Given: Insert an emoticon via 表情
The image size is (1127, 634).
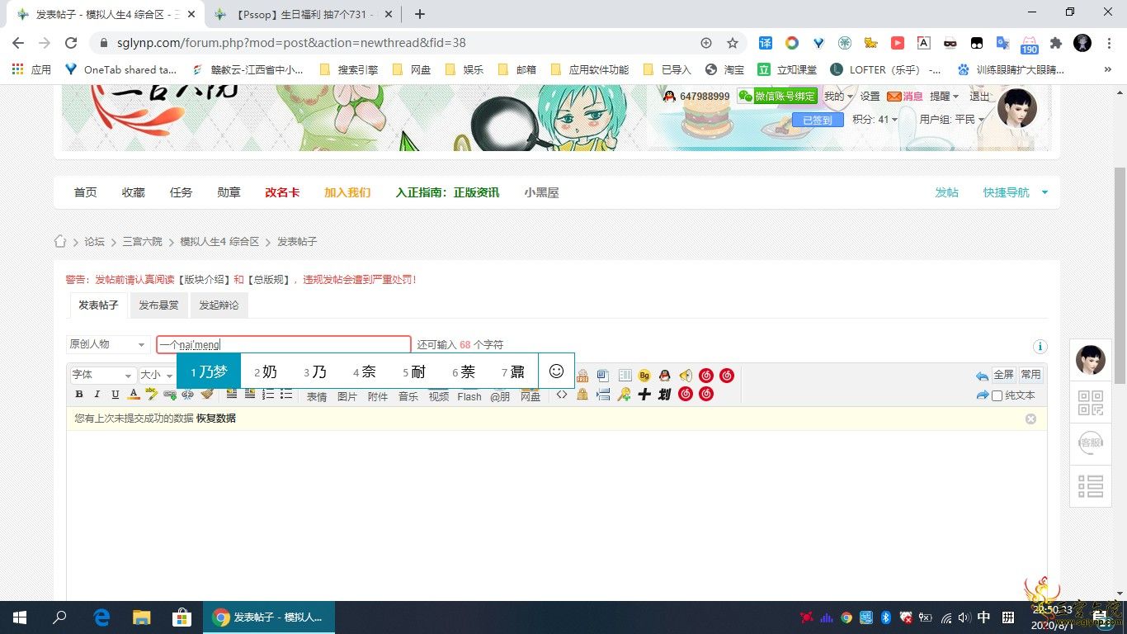Looking at the screenshot, I should (317, 396).
